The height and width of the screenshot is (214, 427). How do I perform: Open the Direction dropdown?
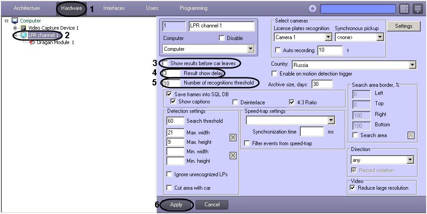coord(410,160)
